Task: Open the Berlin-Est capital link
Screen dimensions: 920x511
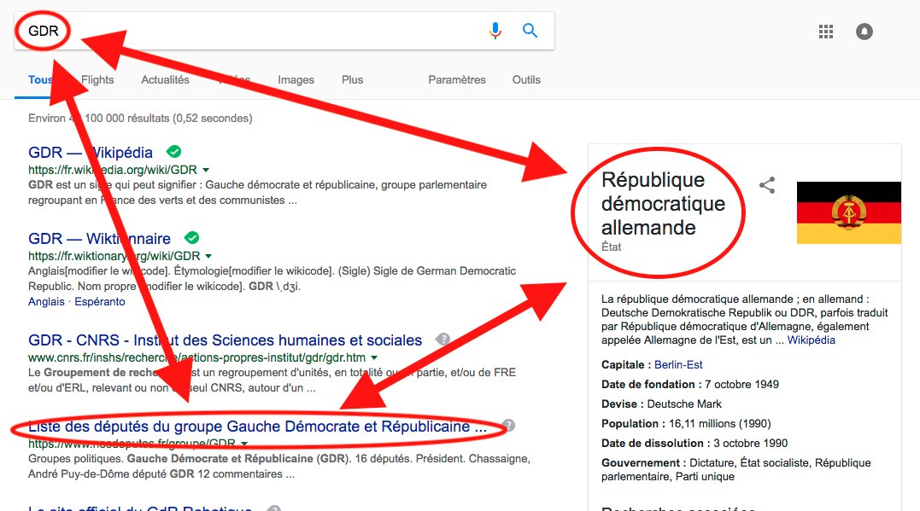Action: point(678,364)
